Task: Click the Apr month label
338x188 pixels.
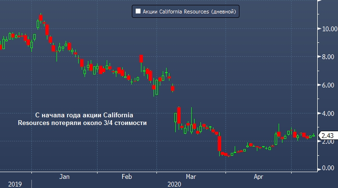Action: point(258,176)
